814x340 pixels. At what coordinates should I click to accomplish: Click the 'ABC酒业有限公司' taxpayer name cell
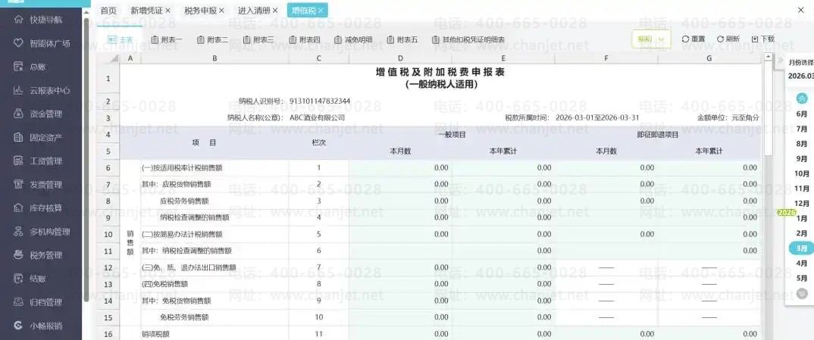pyautogui.click(x=318, y=117)
